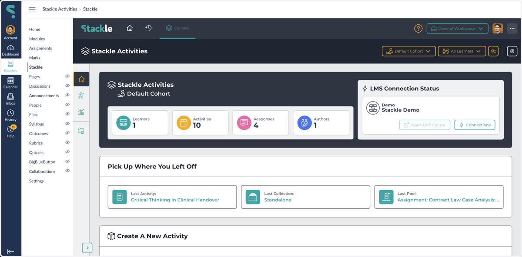Open Help with 10 badge

coord(10,132)
